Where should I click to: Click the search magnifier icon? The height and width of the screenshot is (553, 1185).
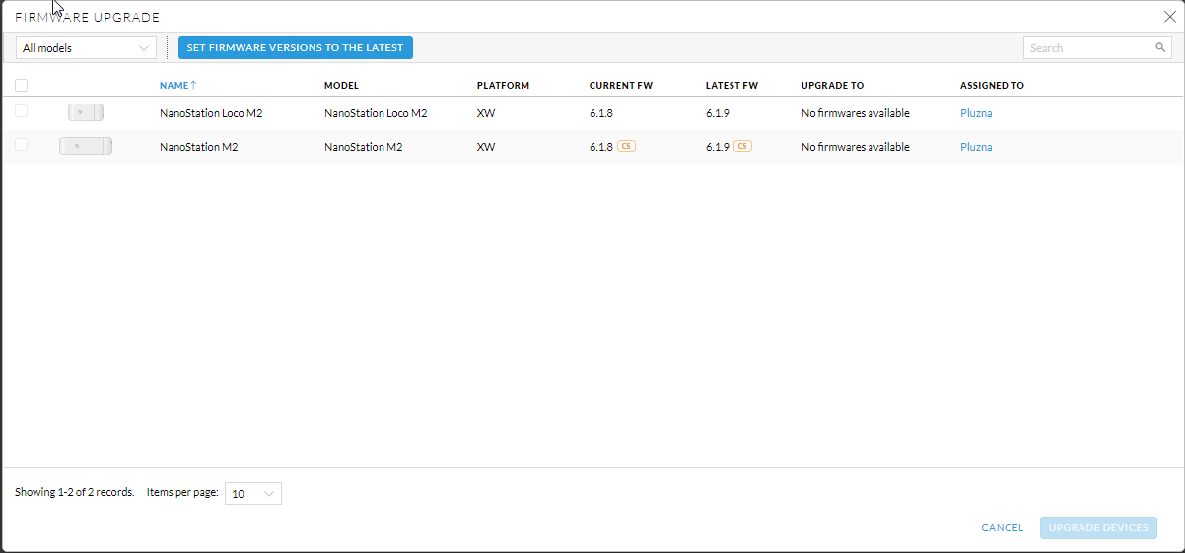click(1160, 47)
